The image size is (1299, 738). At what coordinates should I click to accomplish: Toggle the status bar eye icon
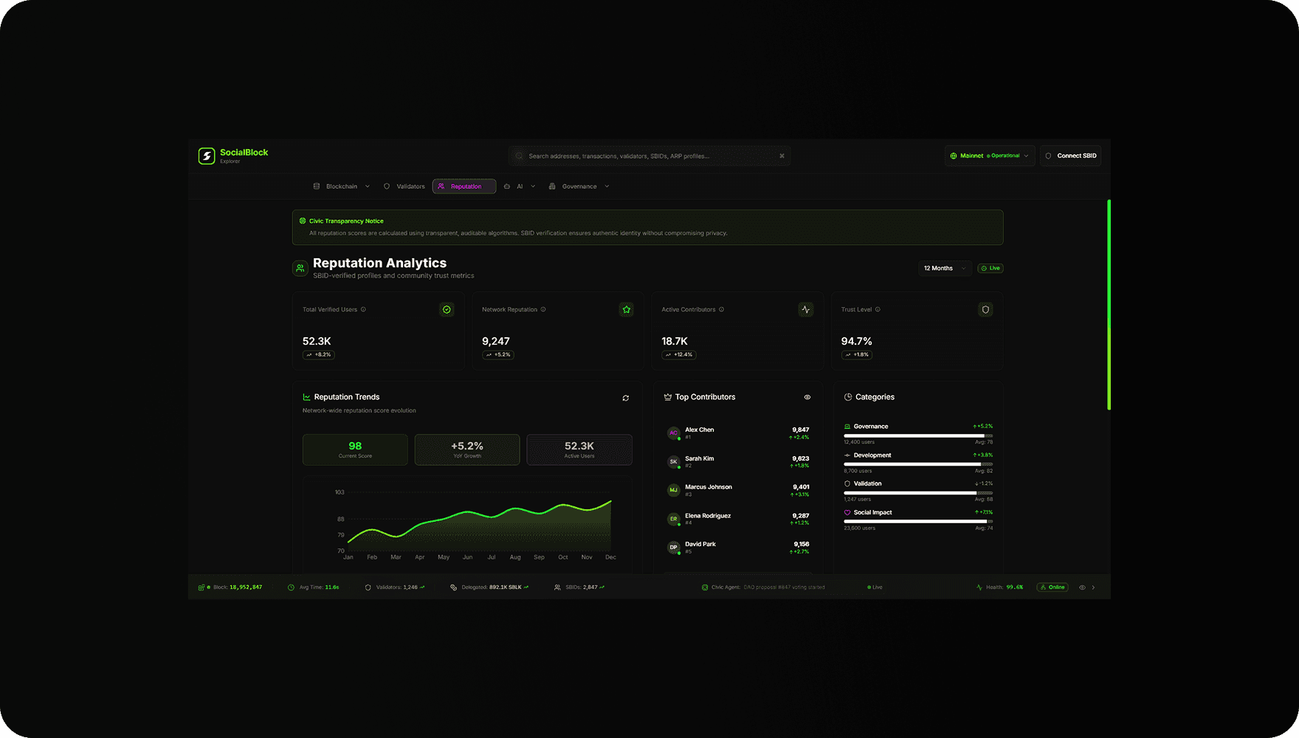pyautogui.click(x=1083, y=587)
